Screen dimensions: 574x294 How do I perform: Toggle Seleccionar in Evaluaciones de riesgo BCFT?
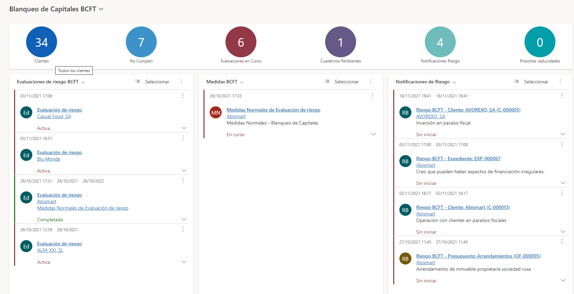(153, 82)
